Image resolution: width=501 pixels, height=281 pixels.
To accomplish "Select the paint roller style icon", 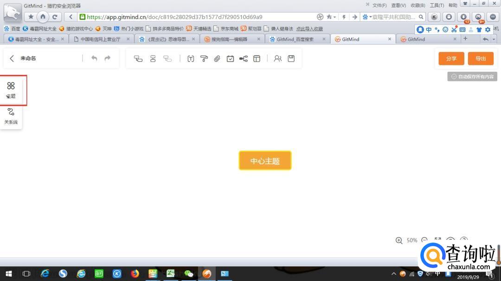I will pyautogui.click(x=204, y=59).
